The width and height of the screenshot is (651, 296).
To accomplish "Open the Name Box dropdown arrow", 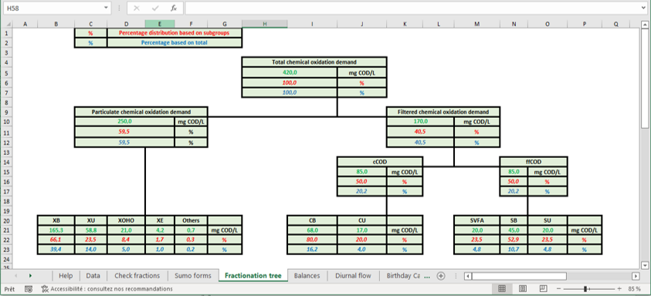I will pyautogui.click(x=107, y=8).
